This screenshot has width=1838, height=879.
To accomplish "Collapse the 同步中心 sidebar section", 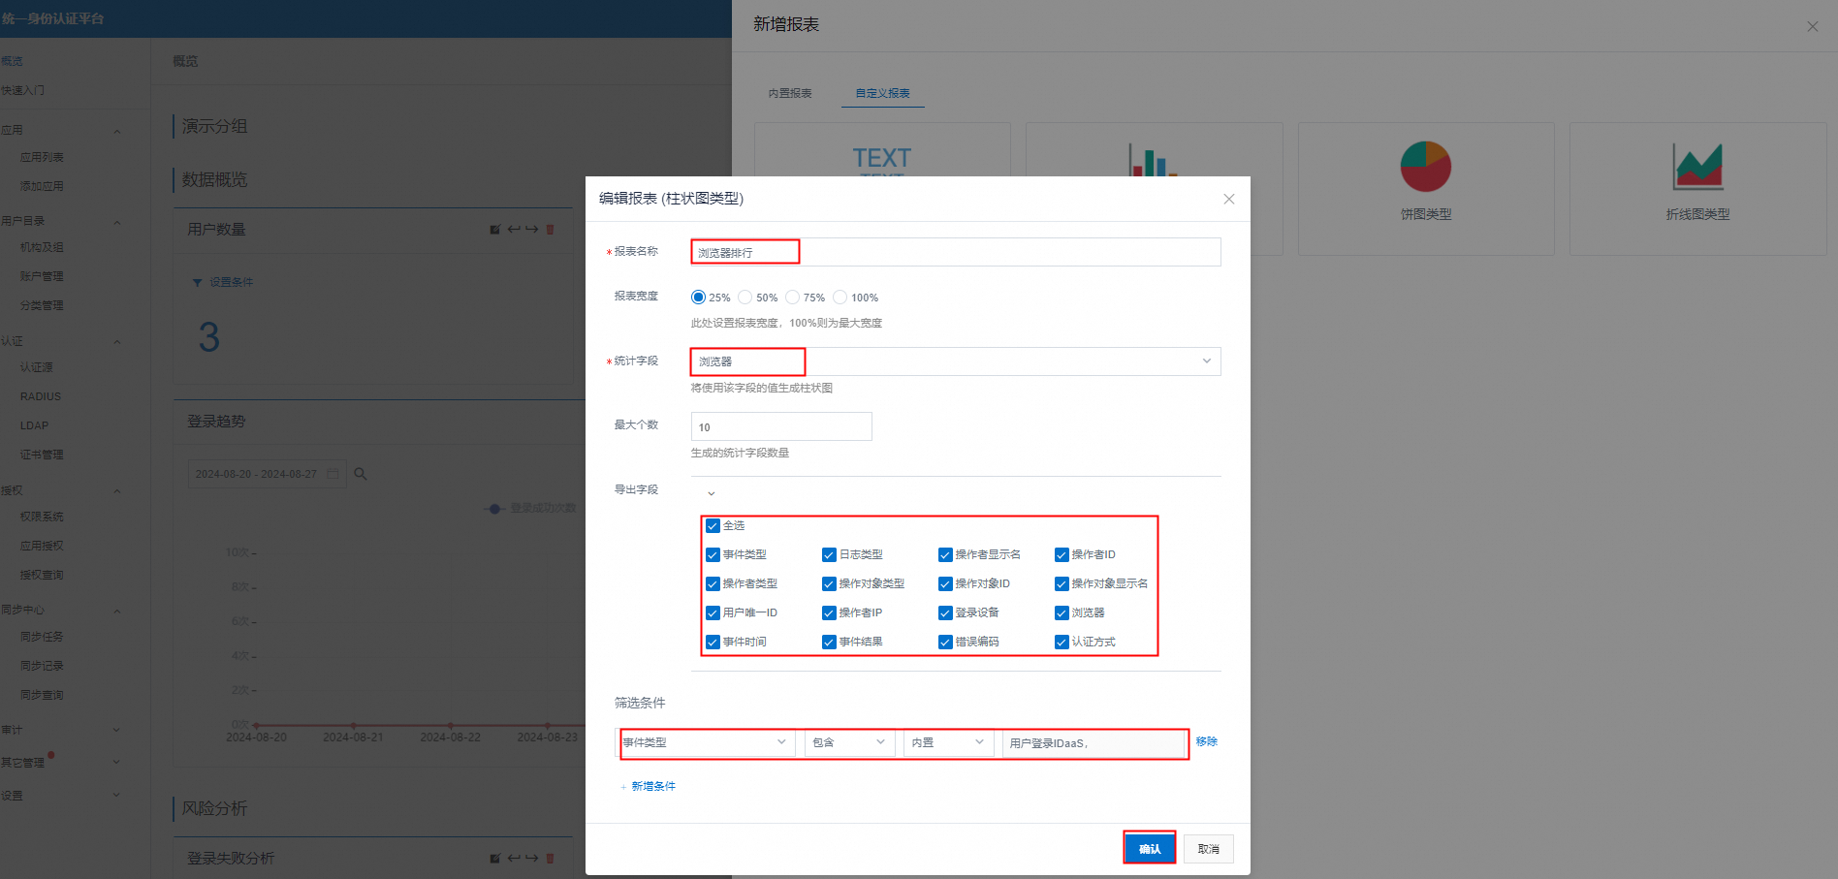I will [117, 611].
